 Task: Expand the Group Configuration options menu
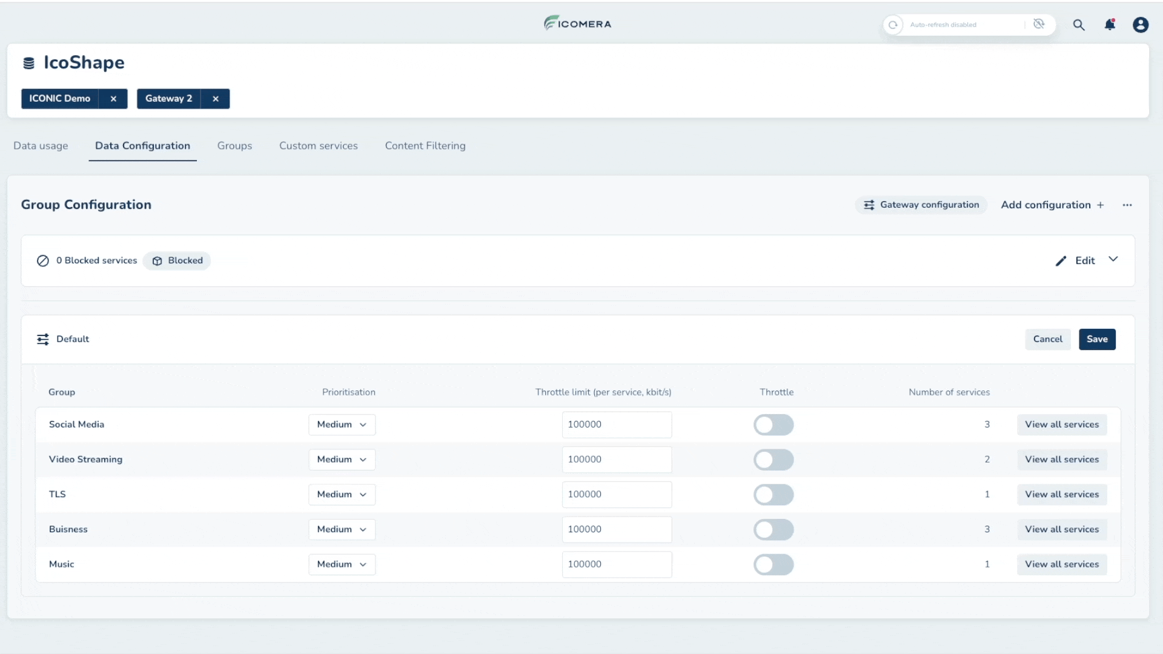1128,205
